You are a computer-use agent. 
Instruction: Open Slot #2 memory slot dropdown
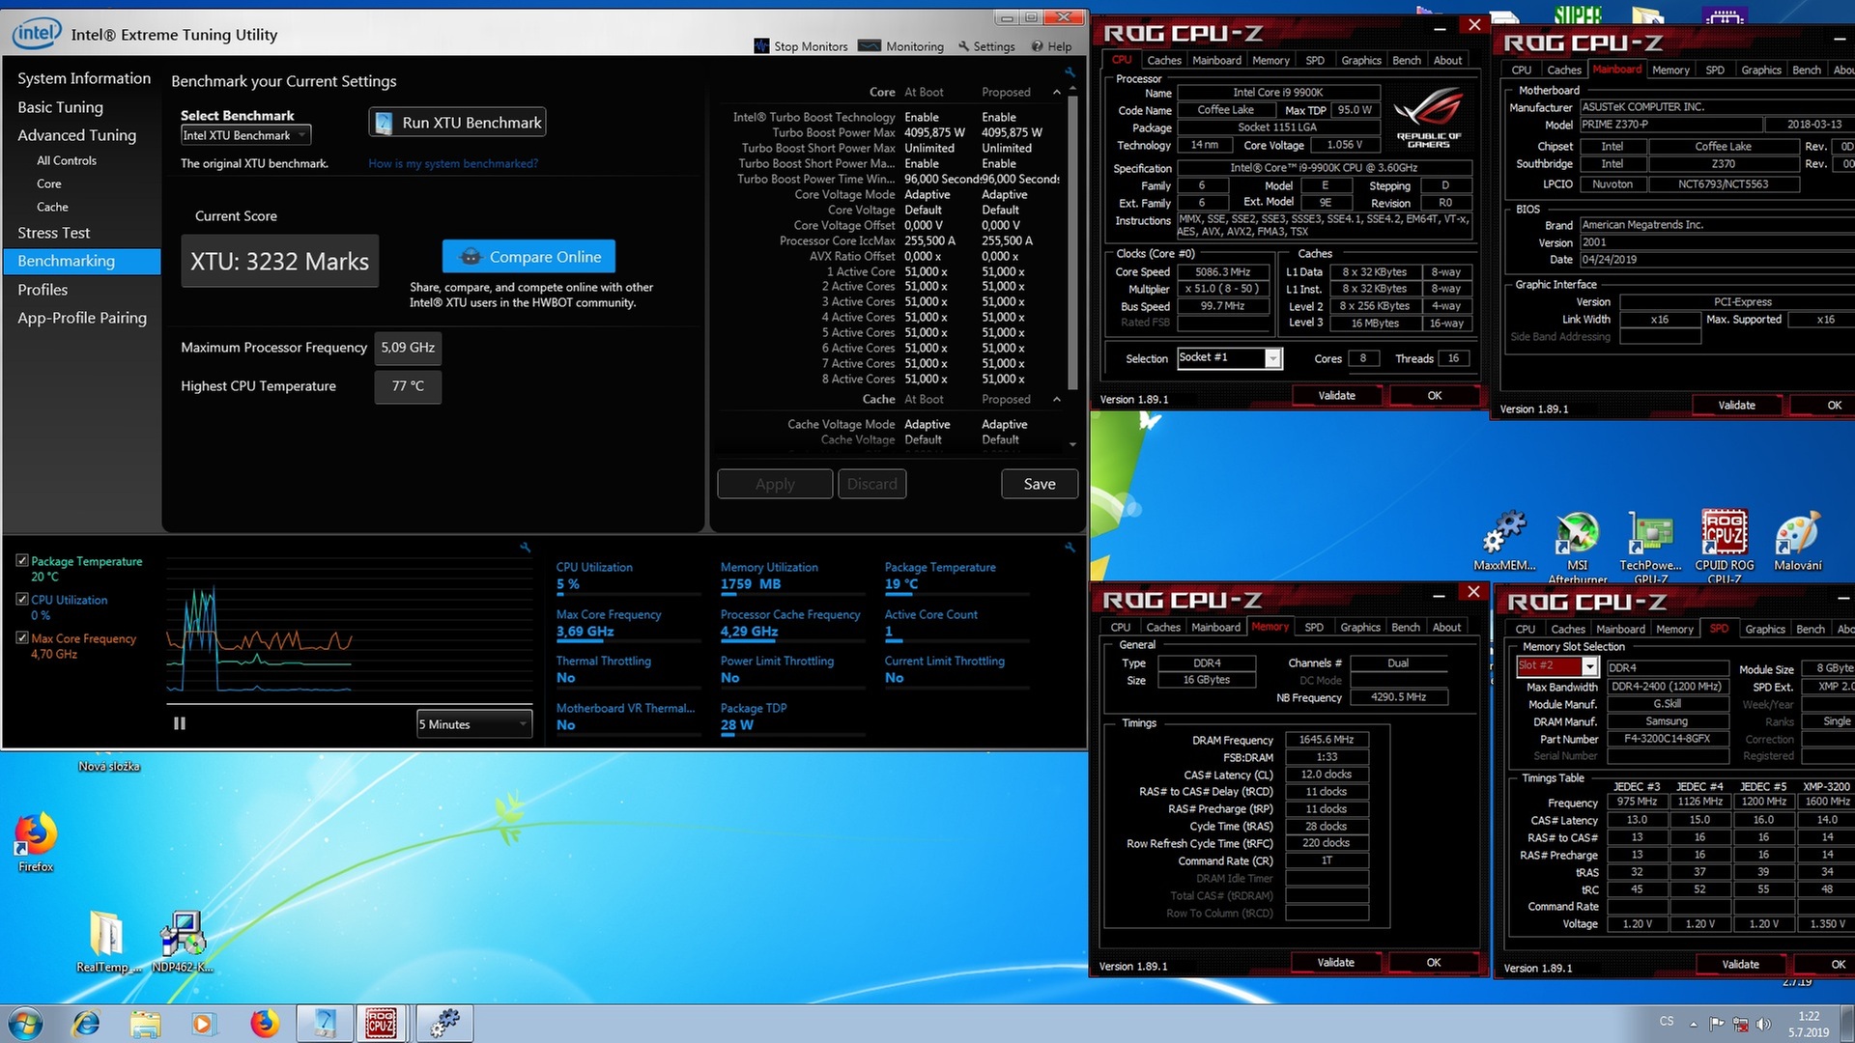coord(1557,665)
